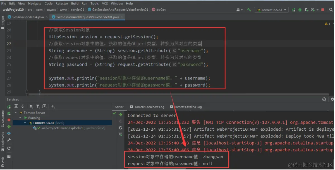The width and height of the screenshot is (335, 170).
Task: Start debugging Tomcat with the green bug icon
Action: pos(300,10)
